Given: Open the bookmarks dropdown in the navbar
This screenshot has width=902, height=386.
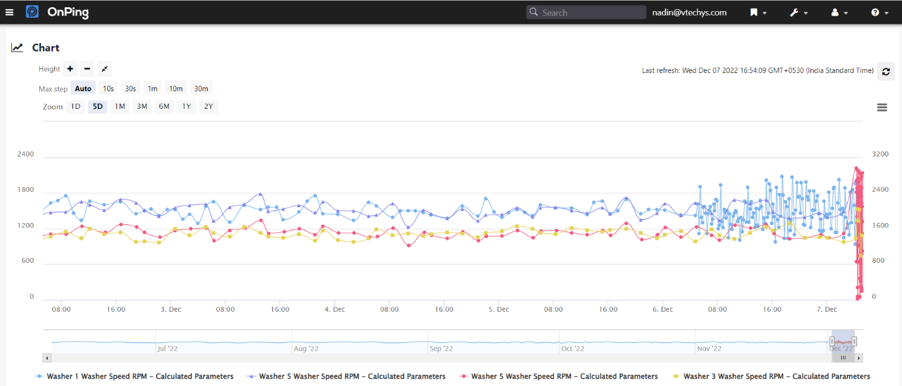Looking at the screenshot, I should pyautogui.click(x=758, y=12).
